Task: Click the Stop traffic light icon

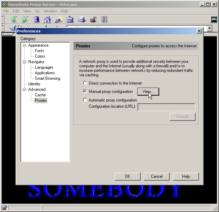Action: click(104, 19)
